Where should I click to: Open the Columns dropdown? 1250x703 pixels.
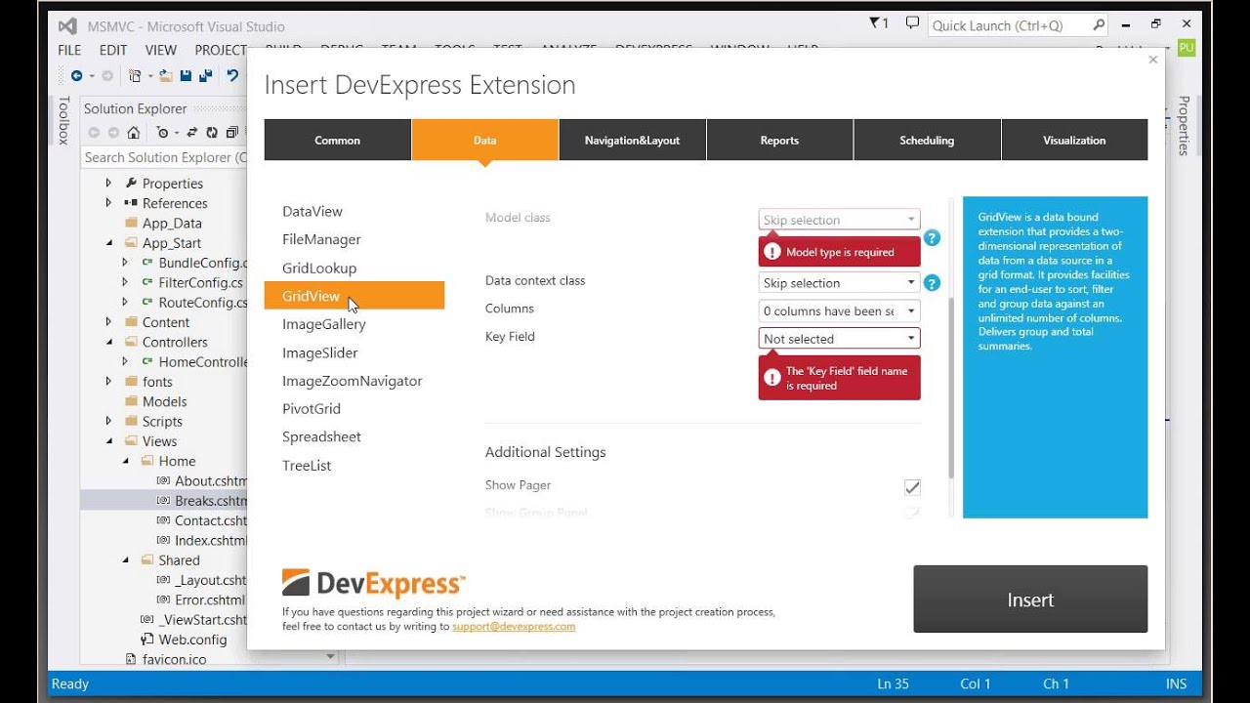coord(839,311)
